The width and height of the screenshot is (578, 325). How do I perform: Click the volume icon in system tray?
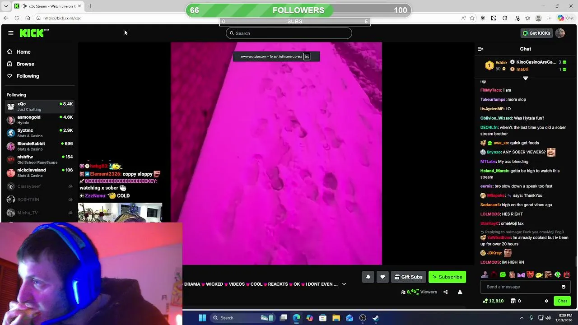pyautogui.click(x=548, y=318)
